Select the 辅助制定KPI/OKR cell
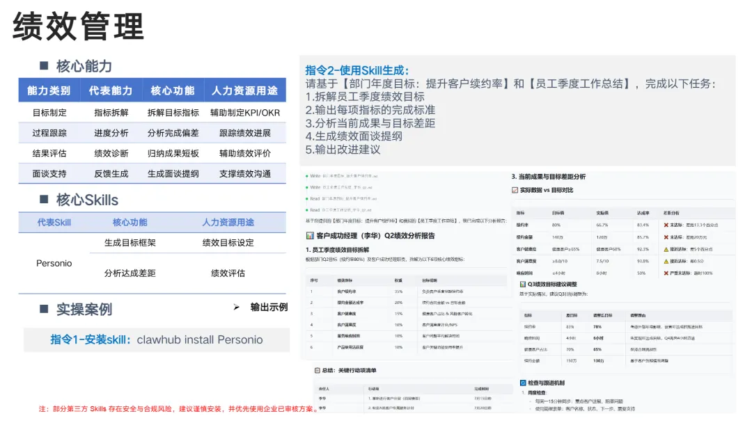This screenshot has width=752, height=423. (x=245, y=113)
